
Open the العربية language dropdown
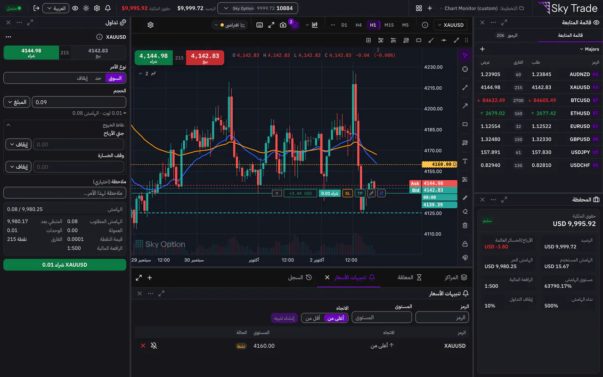coord(56,8)
